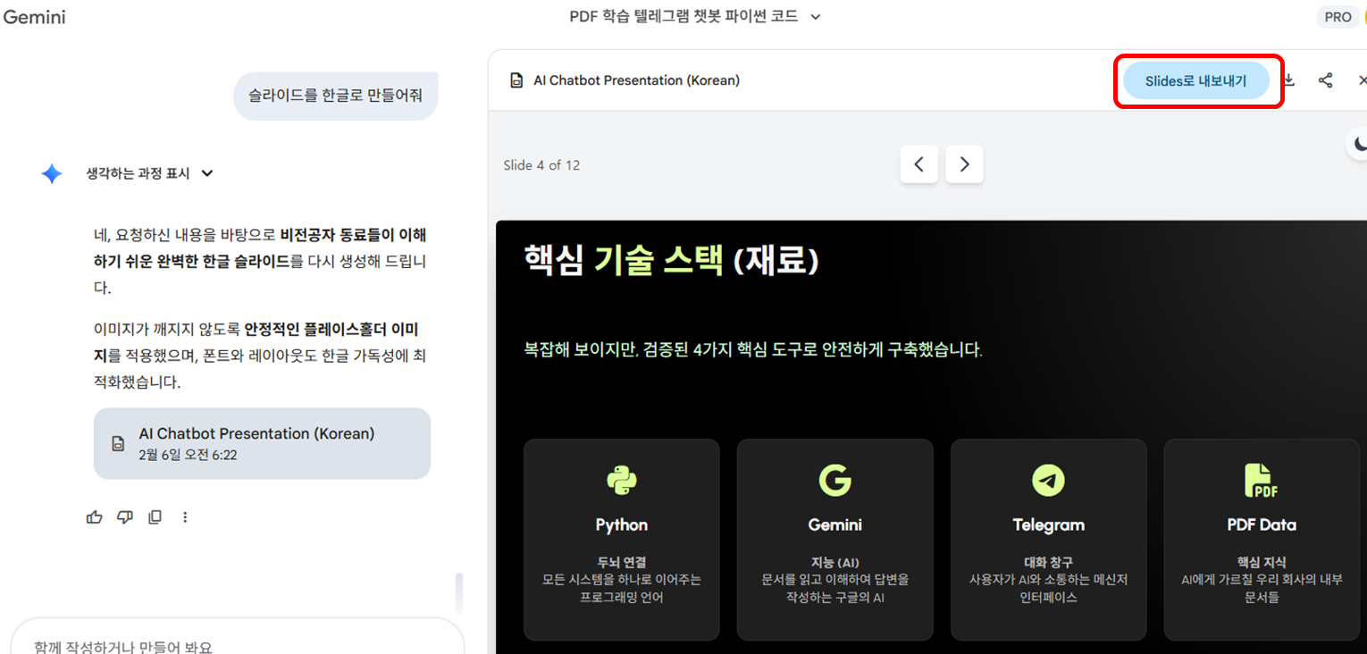Click the Telegram icon on slide

[x=1048, y=481]
